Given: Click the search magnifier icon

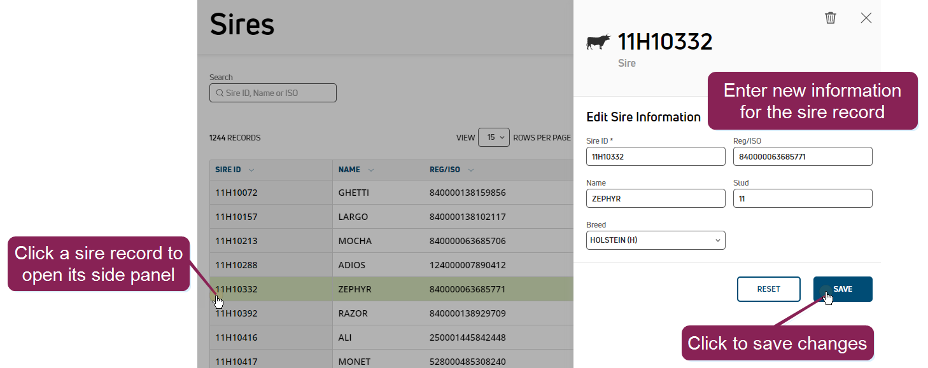Looking at the screenshot, I should [x=219, y=93].
